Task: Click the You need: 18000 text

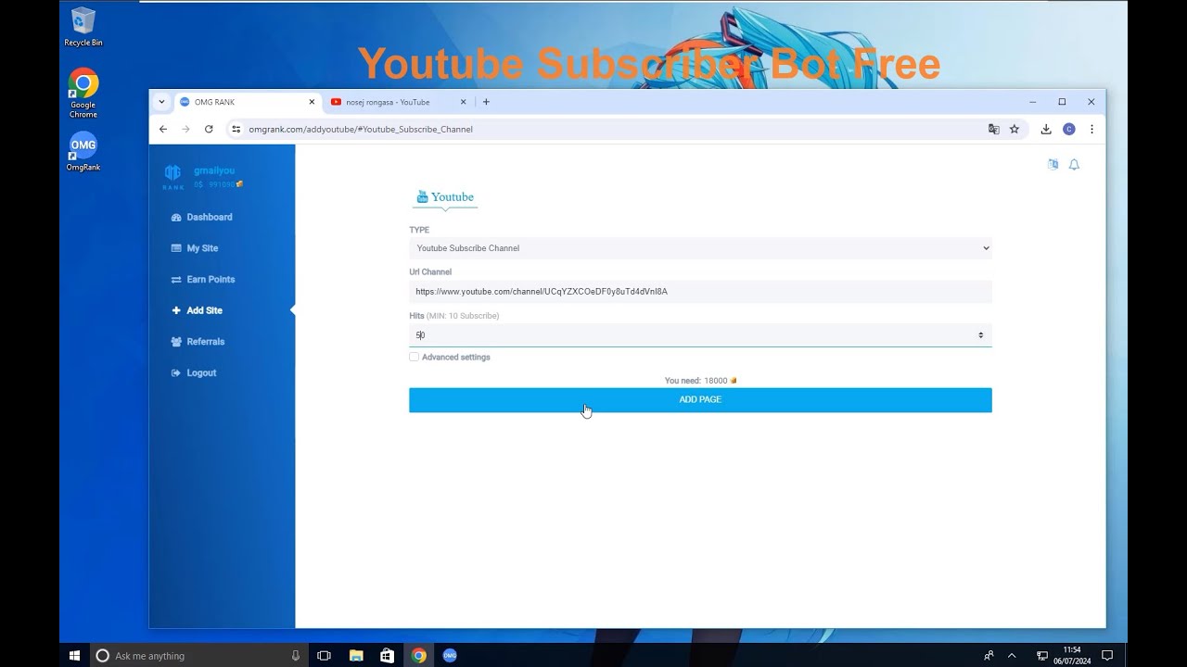Action: point(696,381)
